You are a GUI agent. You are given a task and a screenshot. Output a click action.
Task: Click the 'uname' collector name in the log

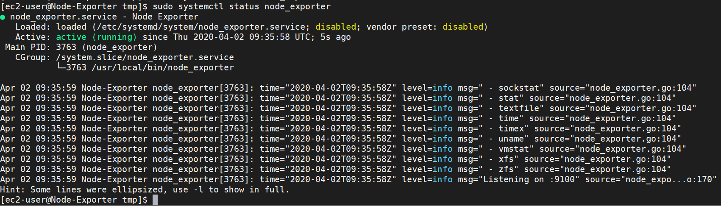coord(511,139)
